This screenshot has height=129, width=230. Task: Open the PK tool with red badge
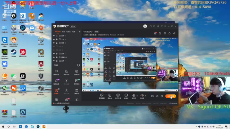66,99
